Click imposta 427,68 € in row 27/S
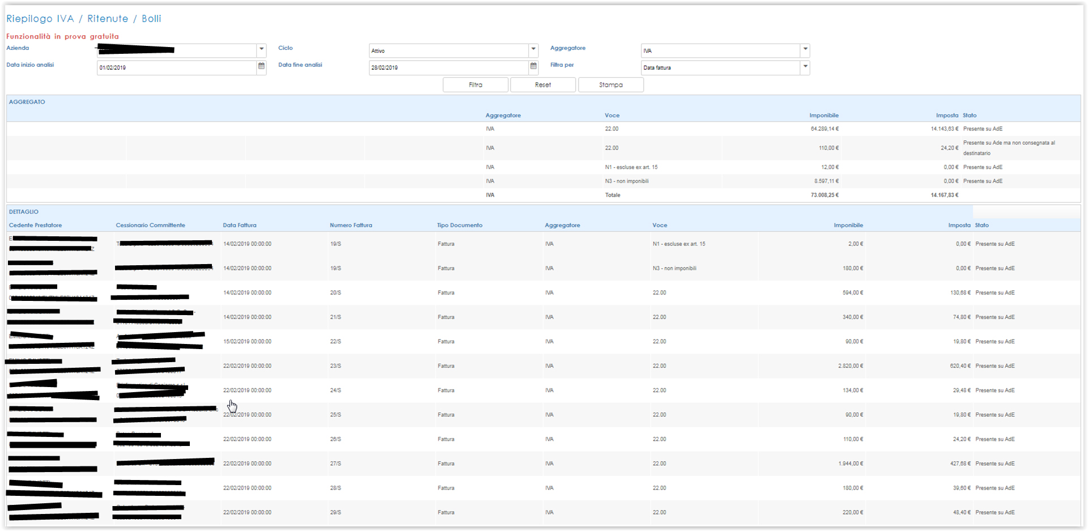 click(960, 464)
